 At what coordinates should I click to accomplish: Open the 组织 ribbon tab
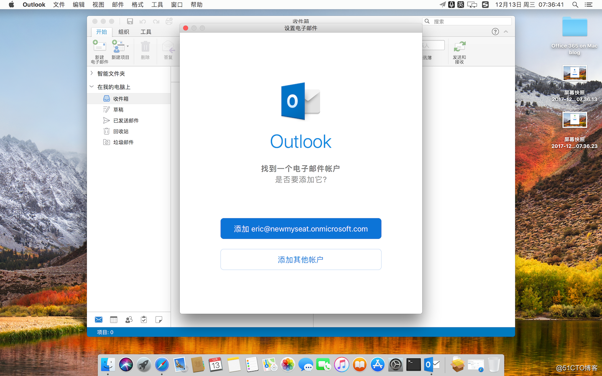click(124, 32)
